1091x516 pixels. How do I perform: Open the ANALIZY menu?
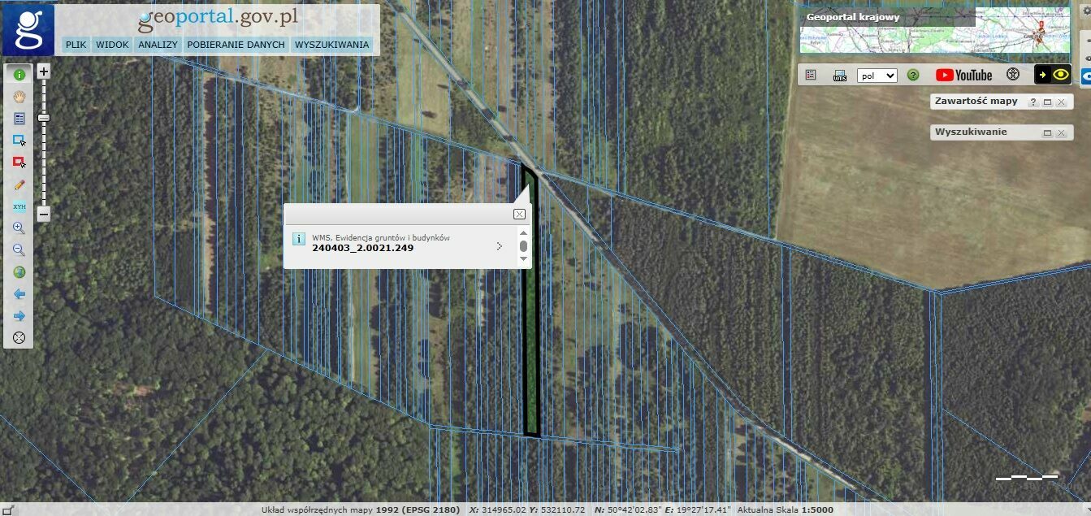pos(158,45)
